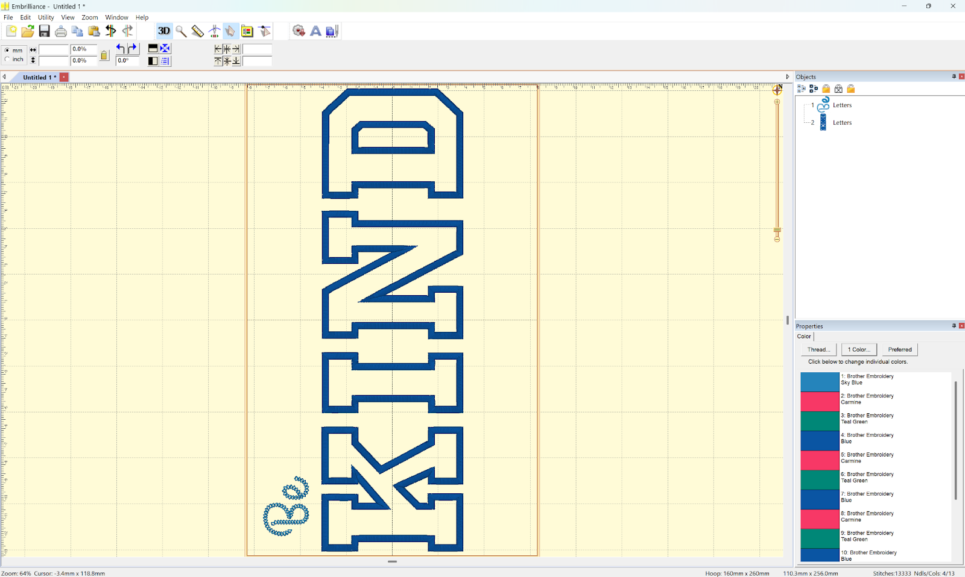
Task: Select the ruler measure tool
Action: [x=198, y=31]
